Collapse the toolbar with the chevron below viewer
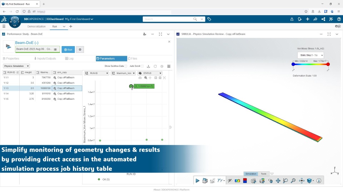This screenshot has width=343, height=193. pos(272,174)
